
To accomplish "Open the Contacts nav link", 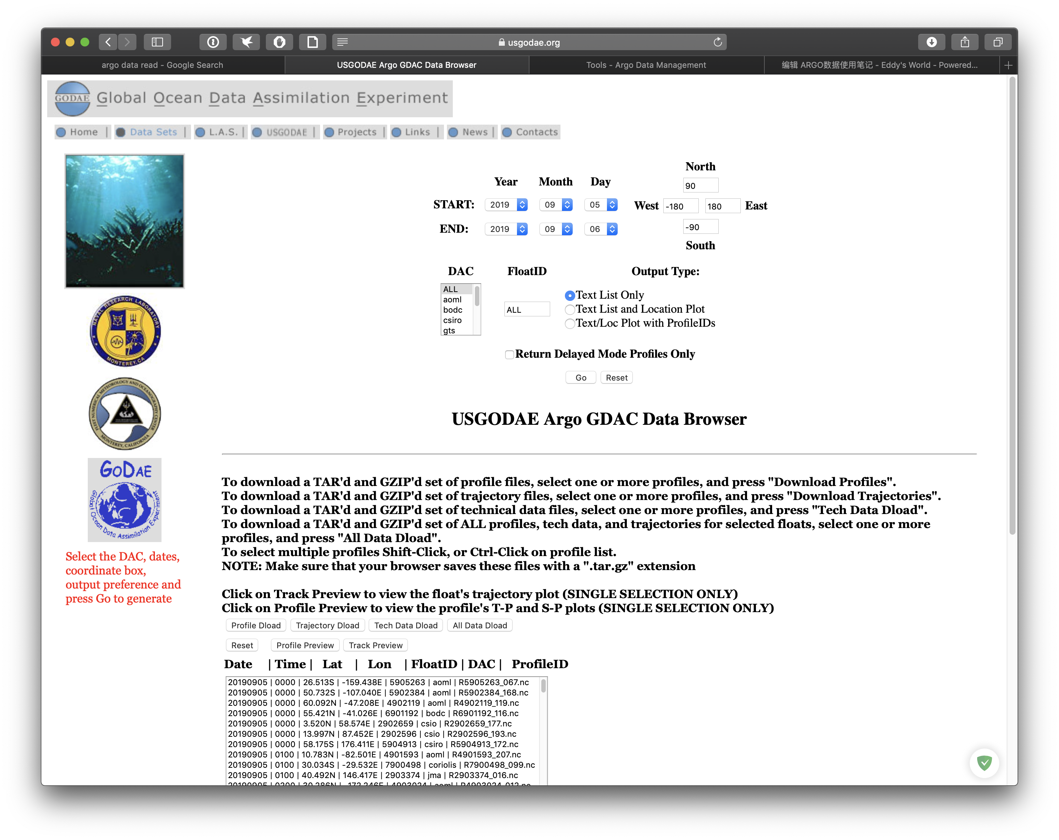I will (x=531, y=132).
